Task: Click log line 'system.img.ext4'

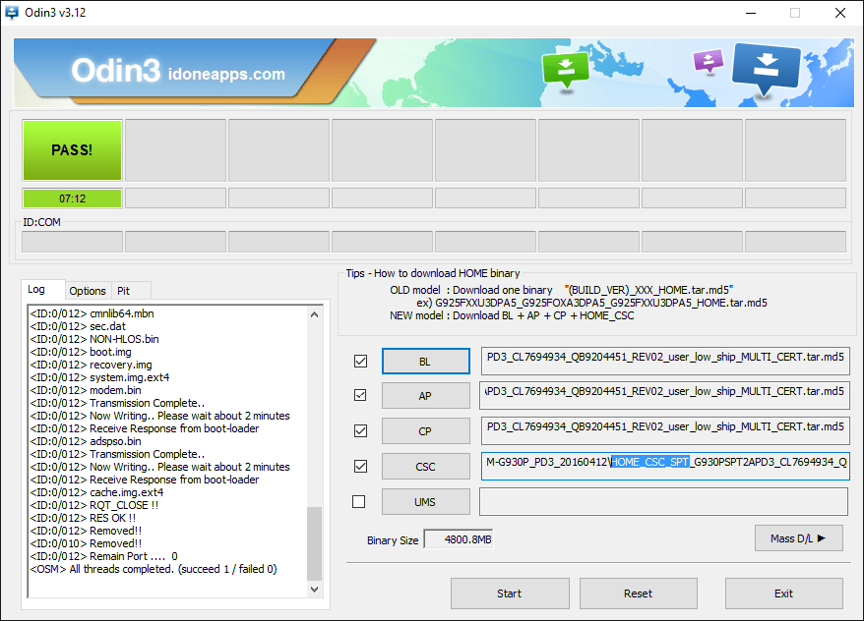Action: click(x=99, y=377)
